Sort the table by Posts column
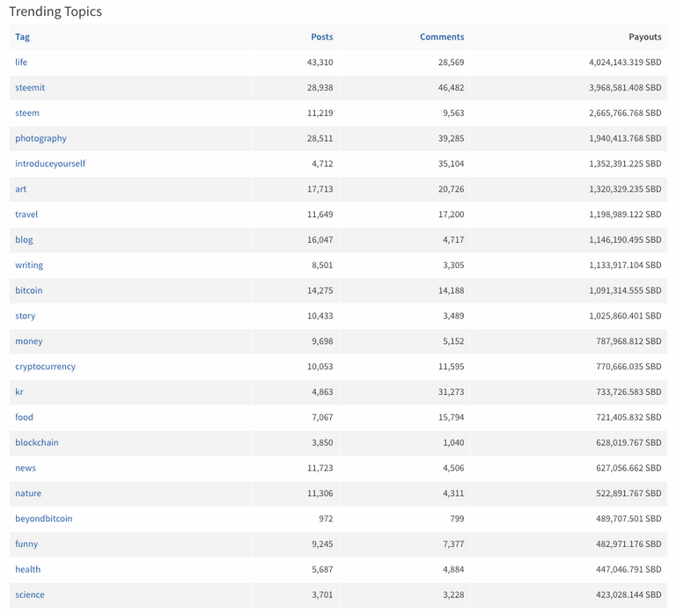The width and height of the screenshot is (676, 613). (x=322, y=37)
